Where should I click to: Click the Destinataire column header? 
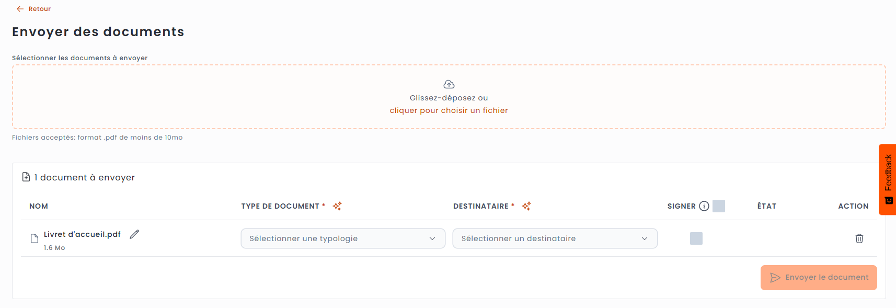[x=480, y=206]
